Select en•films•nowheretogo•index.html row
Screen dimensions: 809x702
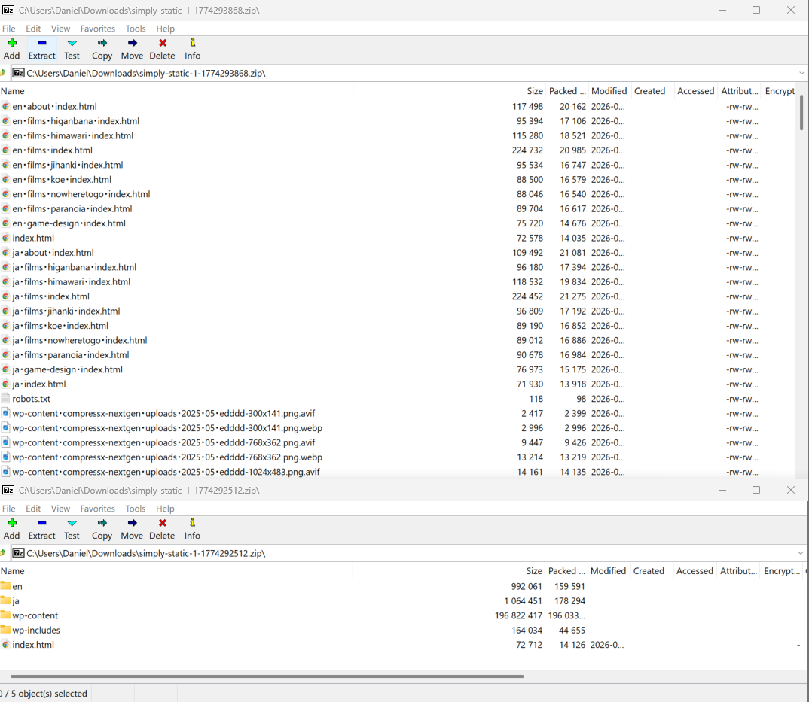pos(397,194)
